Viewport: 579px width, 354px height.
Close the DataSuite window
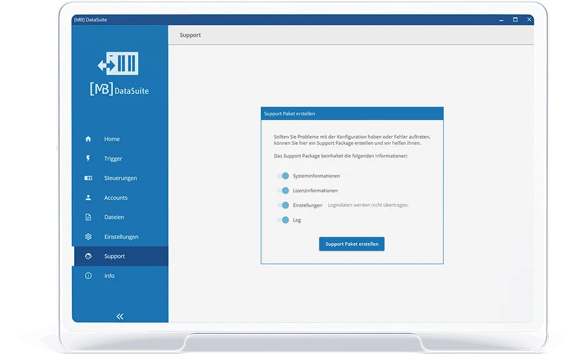pos(529,20)
